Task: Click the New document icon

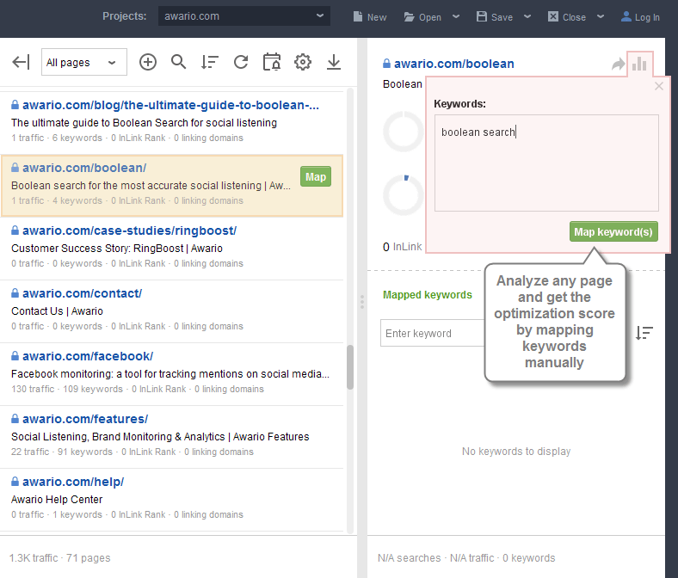Action: pos(358,17)
